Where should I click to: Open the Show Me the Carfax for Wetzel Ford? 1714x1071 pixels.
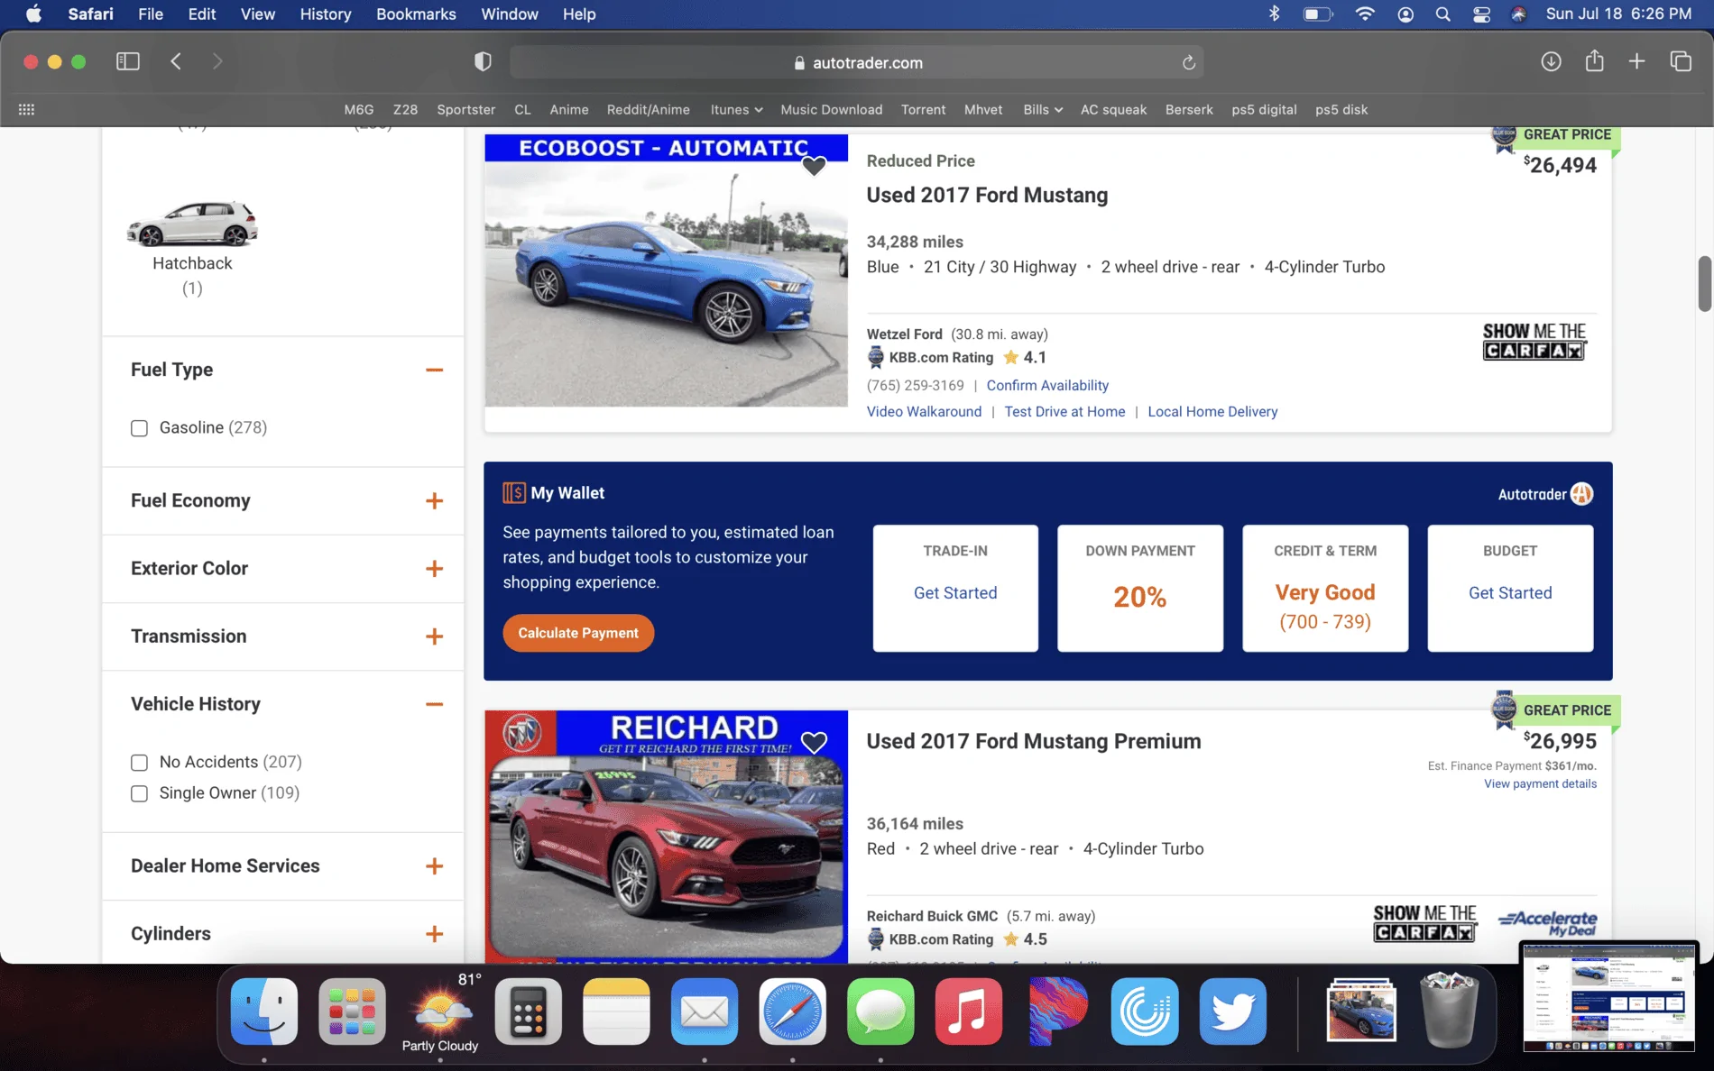1534,341
